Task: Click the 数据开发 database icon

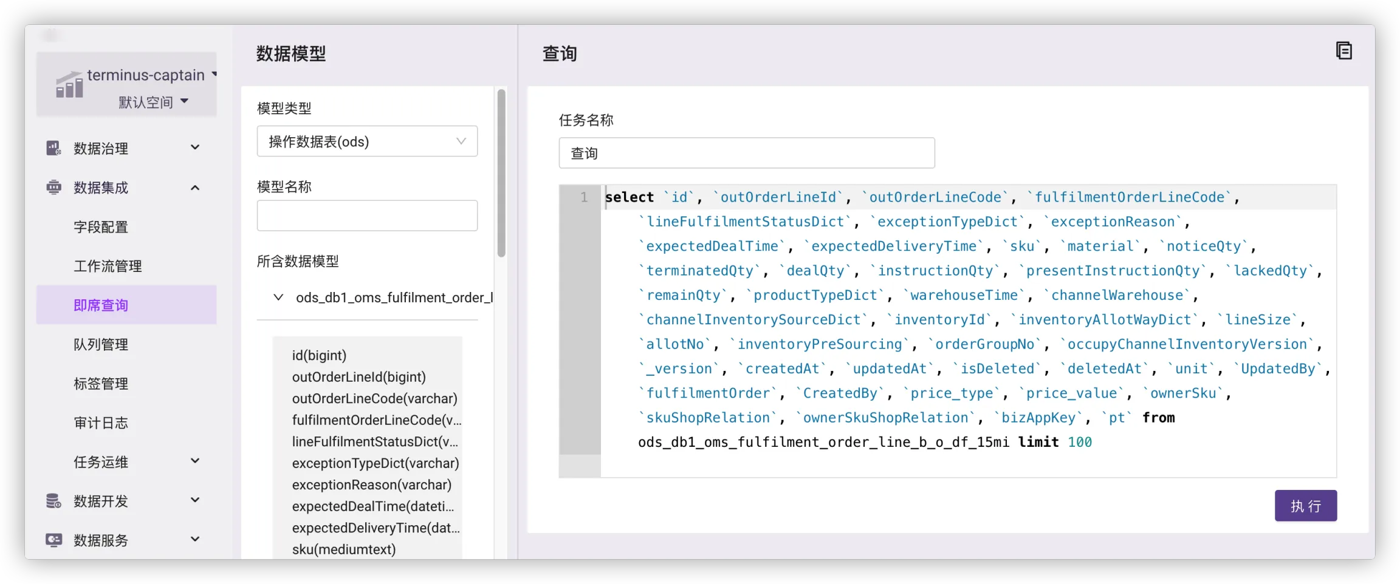Action: (x=53, y=501)
